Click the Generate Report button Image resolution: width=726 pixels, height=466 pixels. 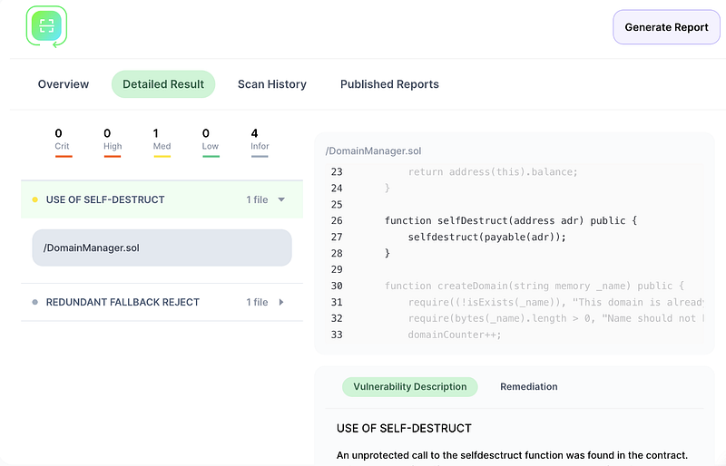(x=666, y=27)
